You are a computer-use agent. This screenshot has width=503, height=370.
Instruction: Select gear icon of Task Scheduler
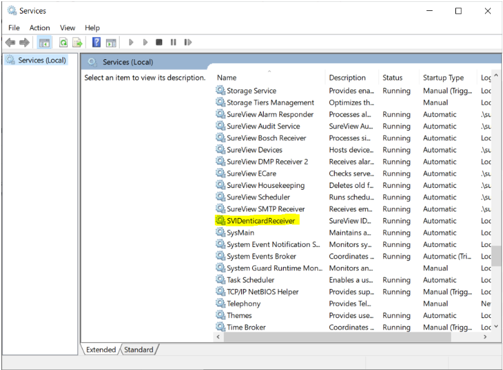point(221,280)
